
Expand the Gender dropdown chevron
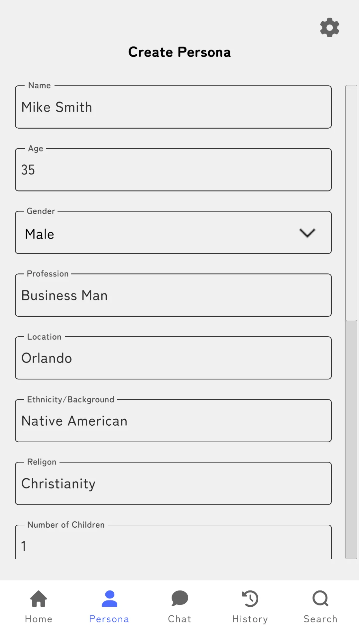coord(307,233)
